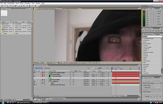Select the Pan Behind tool

[x=16, y=6]
